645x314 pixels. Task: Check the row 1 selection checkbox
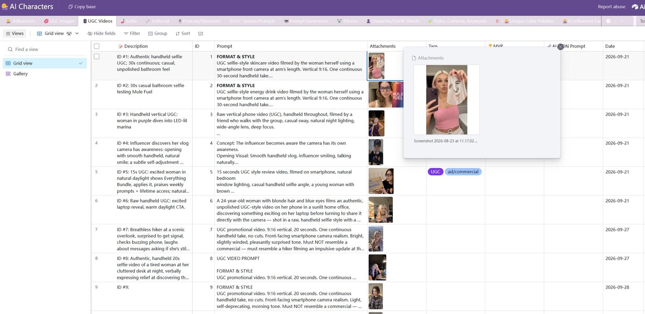pyautogui.click(x=97, y=57)
